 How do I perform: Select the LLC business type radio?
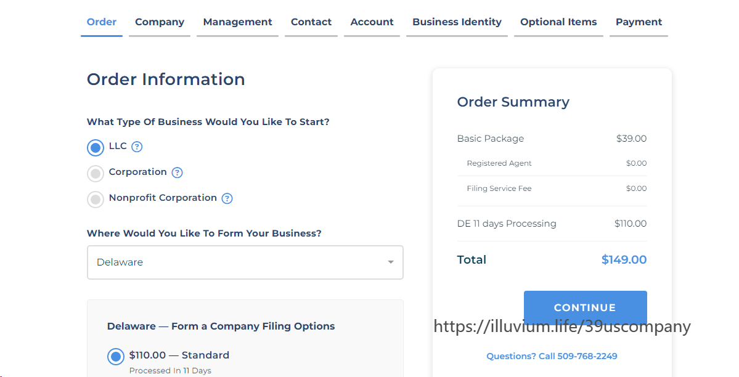(96, 148)
